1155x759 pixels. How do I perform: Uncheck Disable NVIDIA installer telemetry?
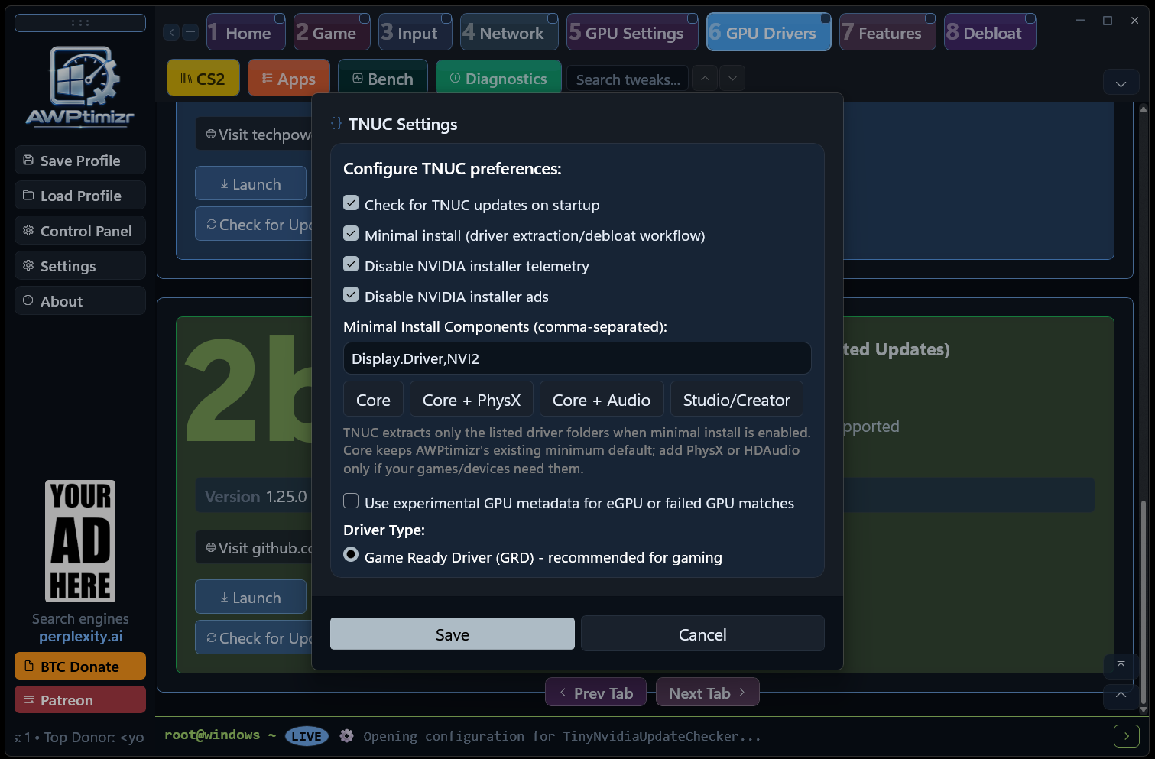click(351, 264)
